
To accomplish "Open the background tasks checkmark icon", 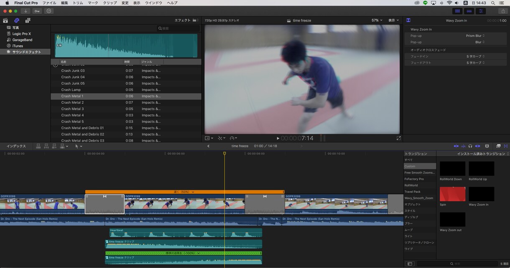I will pos(49,11).
